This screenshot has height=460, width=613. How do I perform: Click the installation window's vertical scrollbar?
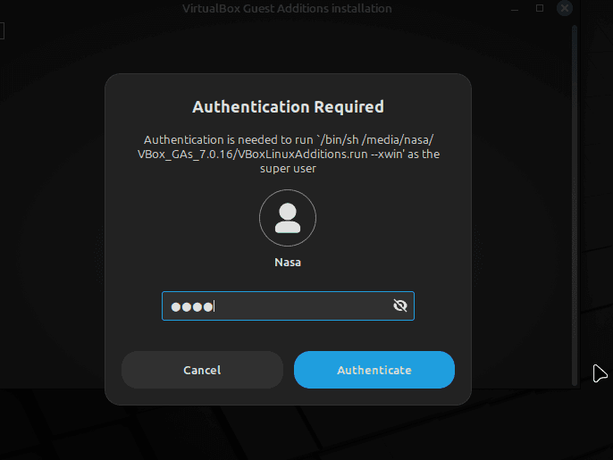(575, 205)
